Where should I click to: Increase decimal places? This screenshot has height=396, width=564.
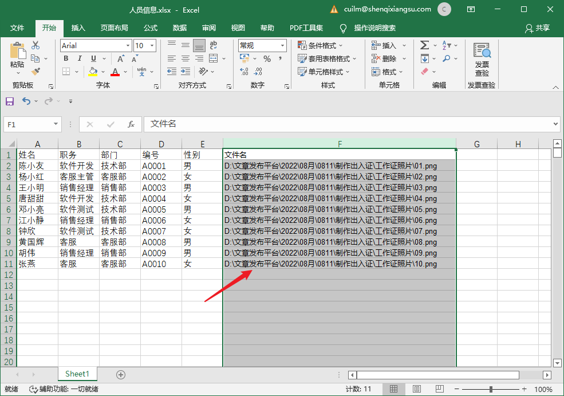[x=244, y=71]
